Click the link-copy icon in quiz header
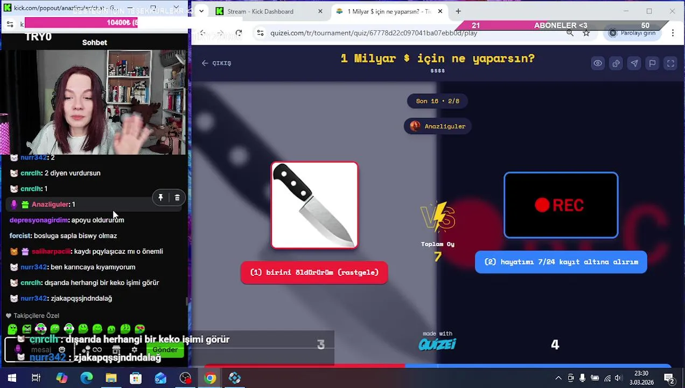The height and width of the screenshot is (388, 685). click(616, 63)
